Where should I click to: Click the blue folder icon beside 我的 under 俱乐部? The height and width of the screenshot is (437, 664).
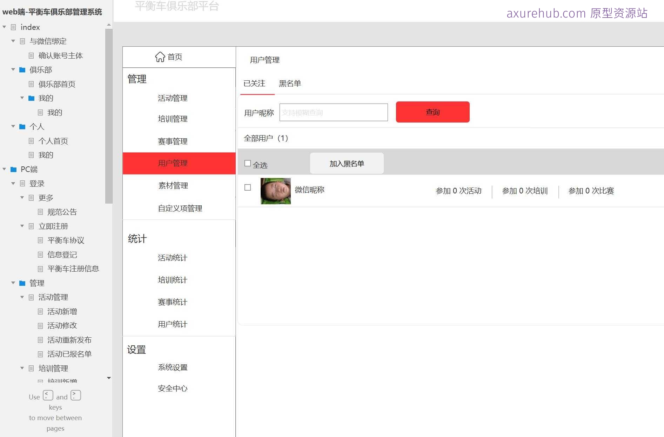coord(31,98)
